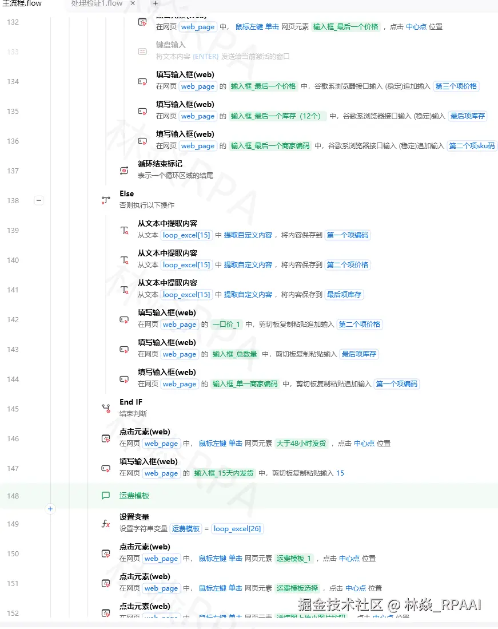The image size is (498, 629).
Task: Click the click-element icon on line 150
Action: click(106, 553)
